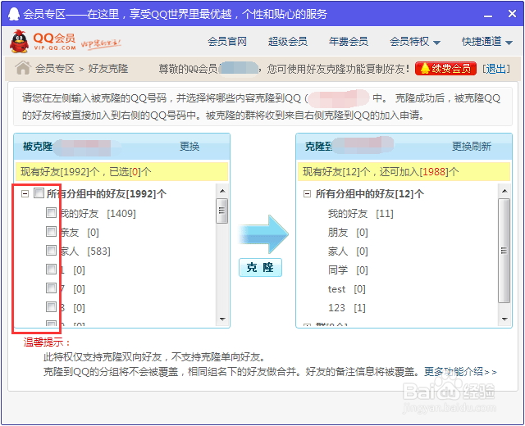Close the member zone window
This screenshot has height=426, width=525.
512,14
